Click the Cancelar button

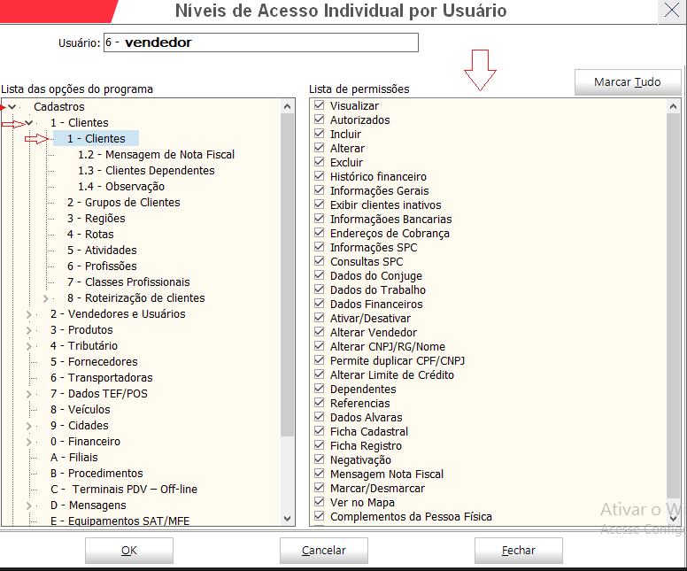324,551
